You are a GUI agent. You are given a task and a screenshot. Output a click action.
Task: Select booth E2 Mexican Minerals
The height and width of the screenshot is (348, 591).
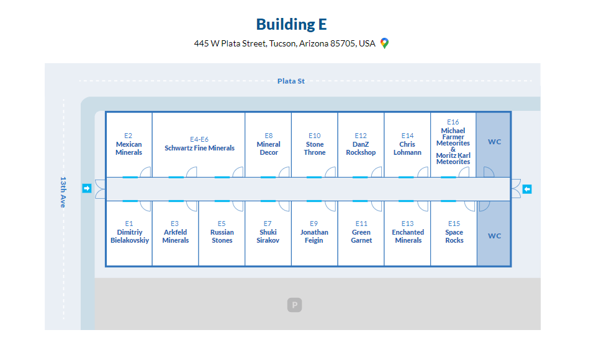click(x=129, y=144)
